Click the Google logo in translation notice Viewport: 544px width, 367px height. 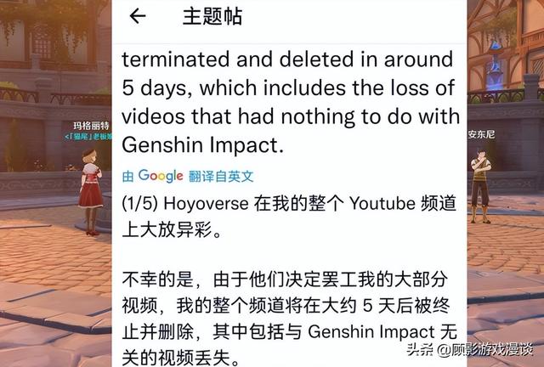pyautogui.click(x=161, y=176)
